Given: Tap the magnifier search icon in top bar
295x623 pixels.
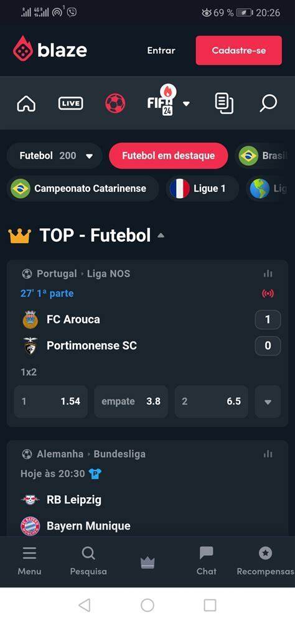Looking at the screenshot, I should click(x=268, y=103).
